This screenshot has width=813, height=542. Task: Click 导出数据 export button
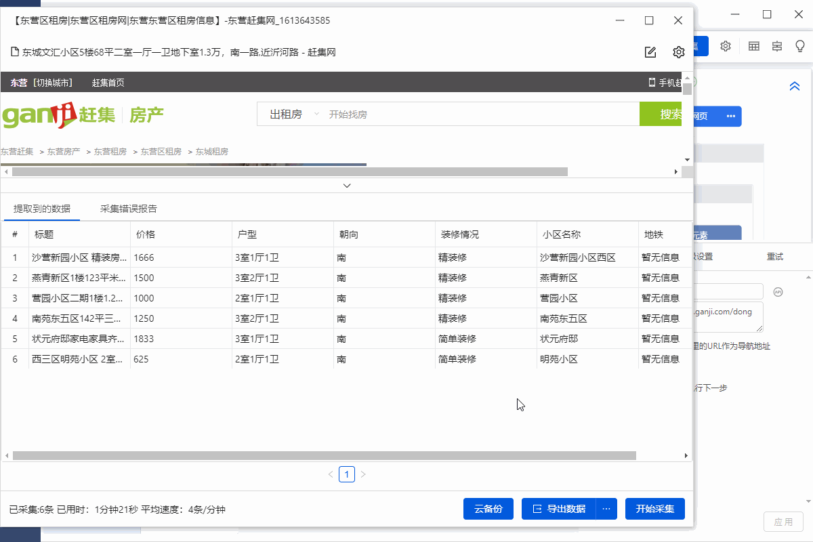pos(559,509)
